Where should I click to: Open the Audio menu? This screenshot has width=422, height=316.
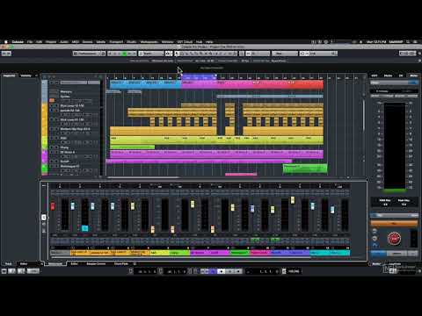(x=64, y=42)
